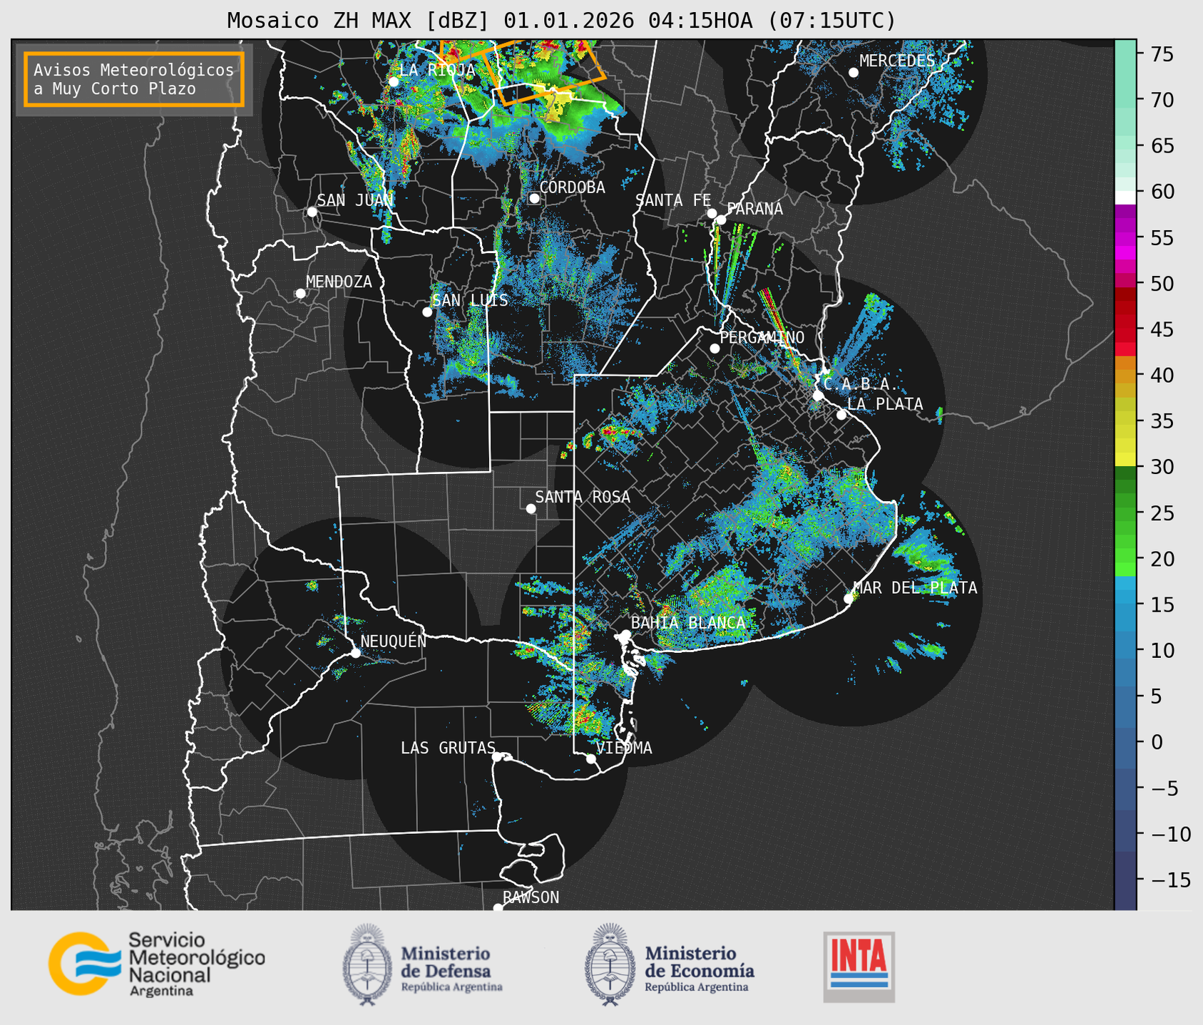Click the Mosaico ZH MAX title text
Viewport: 1203px width, 1025px height.
[560, 21]
